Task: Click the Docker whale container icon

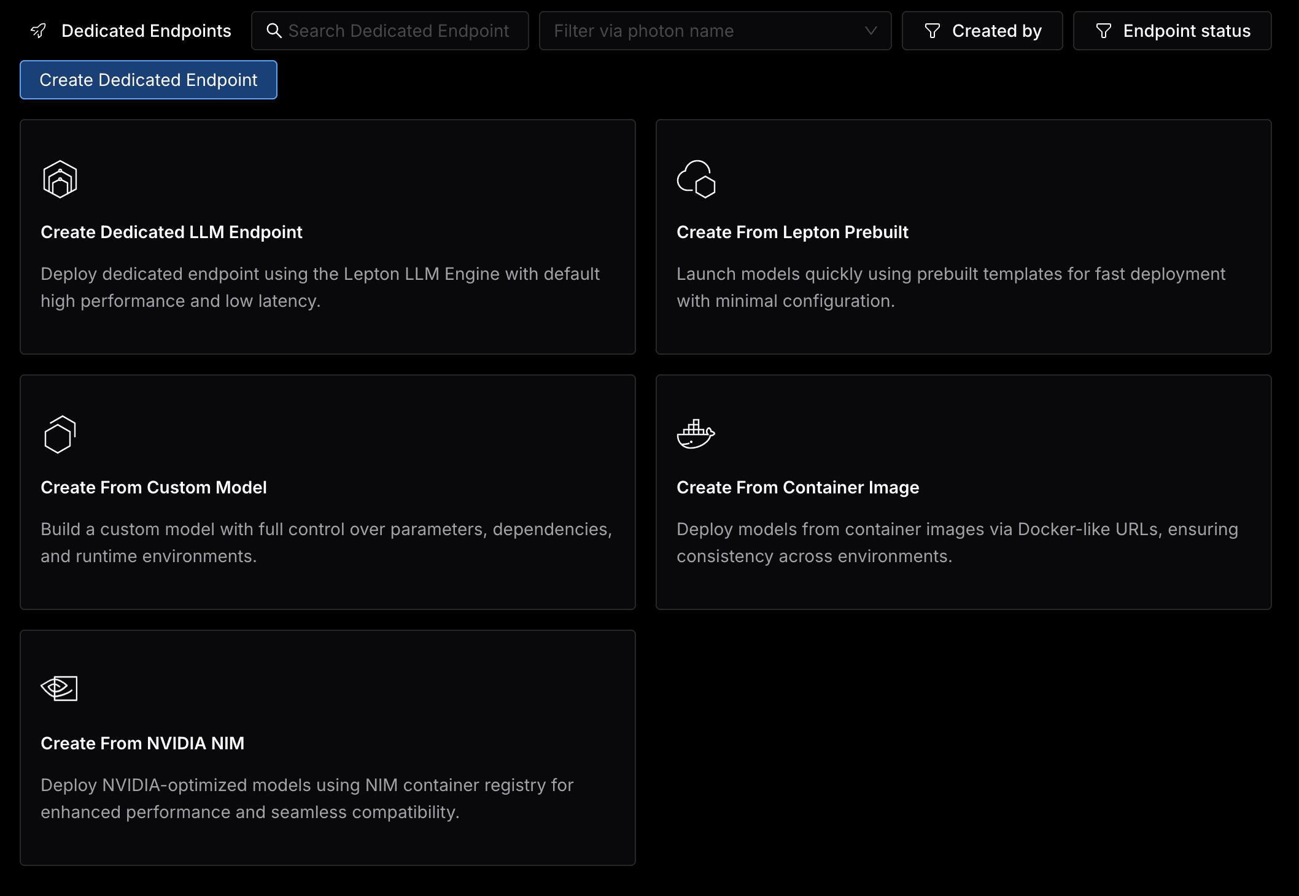Action: tap(696, 434)
